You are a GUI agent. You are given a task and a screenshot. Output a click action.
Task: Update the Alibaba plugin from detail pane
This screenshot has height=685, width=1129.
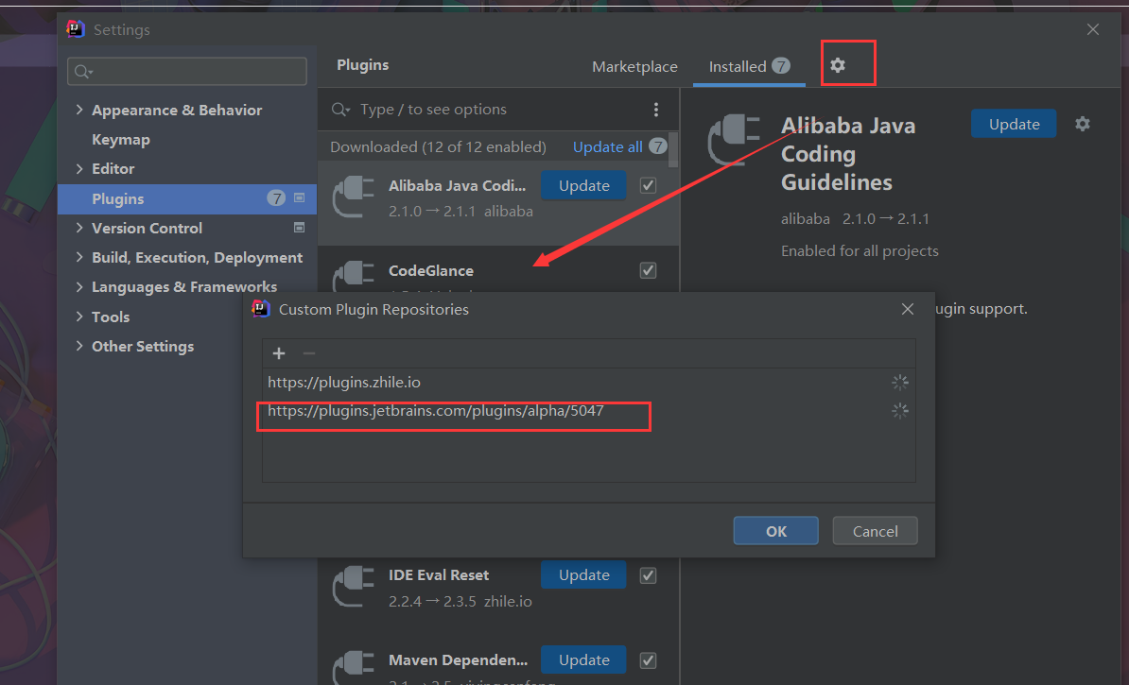pyautogui.click(x=1014, y=124)
